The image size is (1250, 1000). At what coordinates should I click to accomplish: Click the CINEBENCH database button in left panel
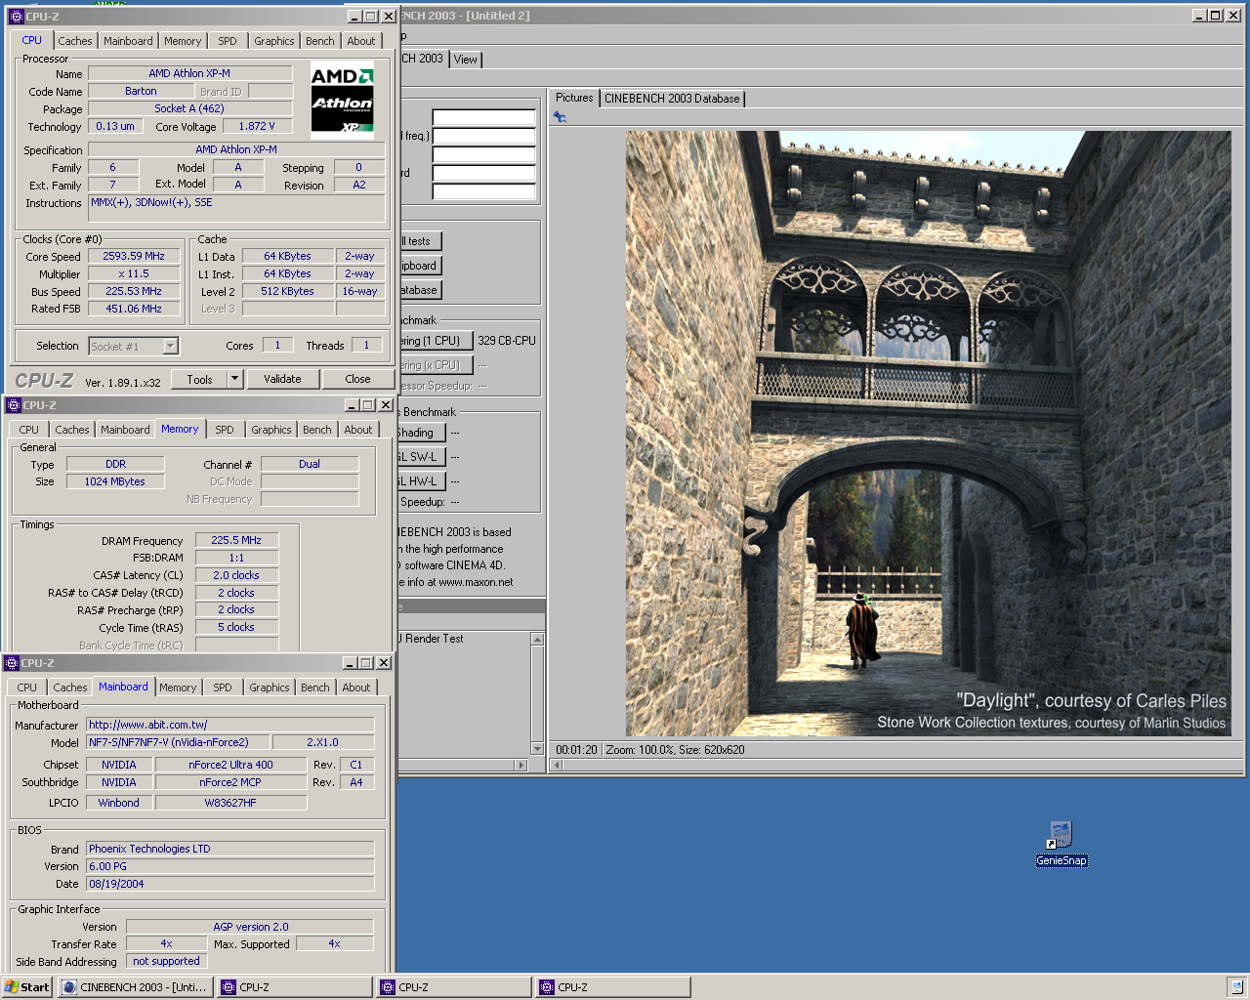(x=420, y=290)
